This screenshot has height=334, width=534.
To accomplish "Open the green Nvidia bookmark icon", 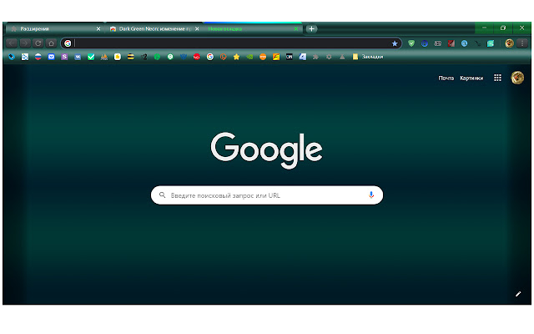I will [249, 57].
